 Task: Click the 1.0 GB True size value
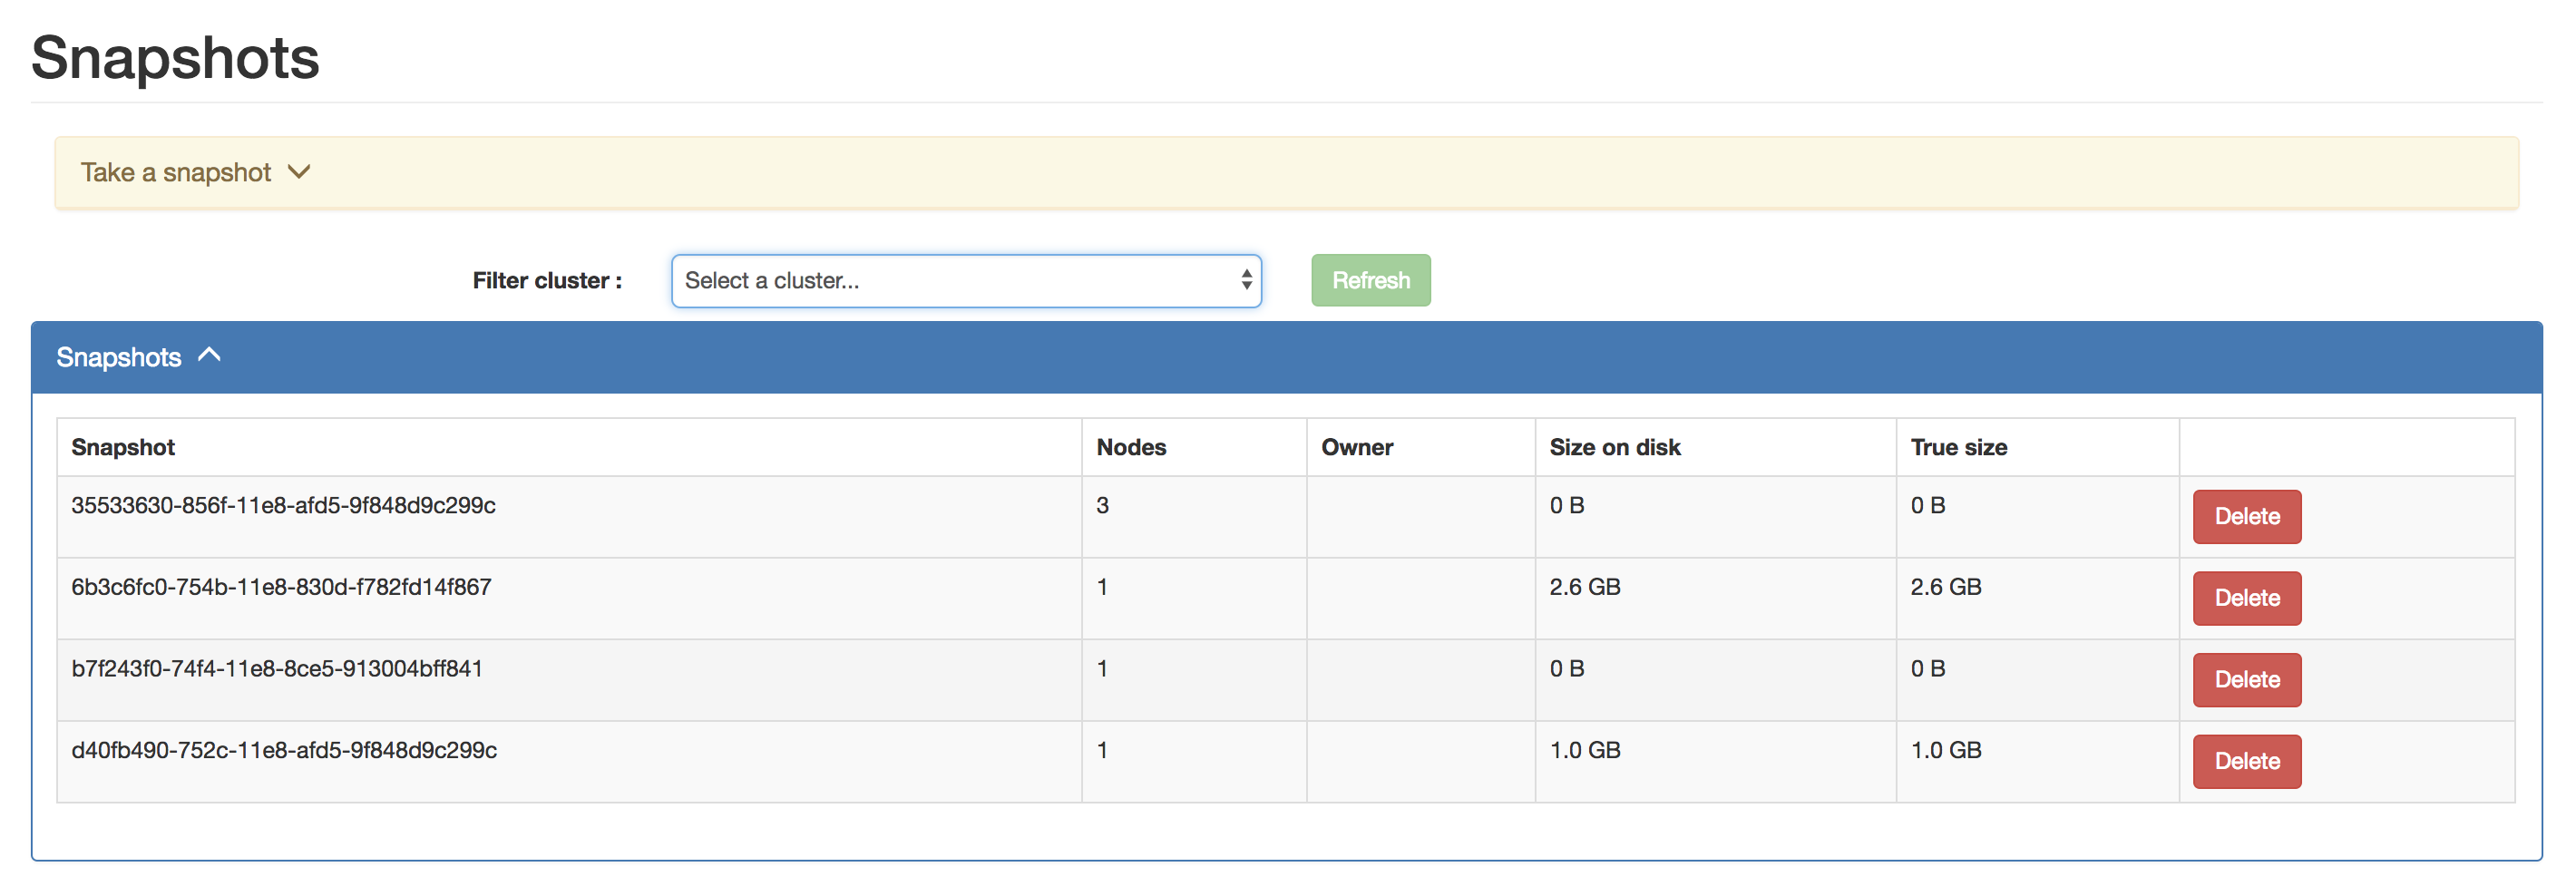[x=1945, y=751]
